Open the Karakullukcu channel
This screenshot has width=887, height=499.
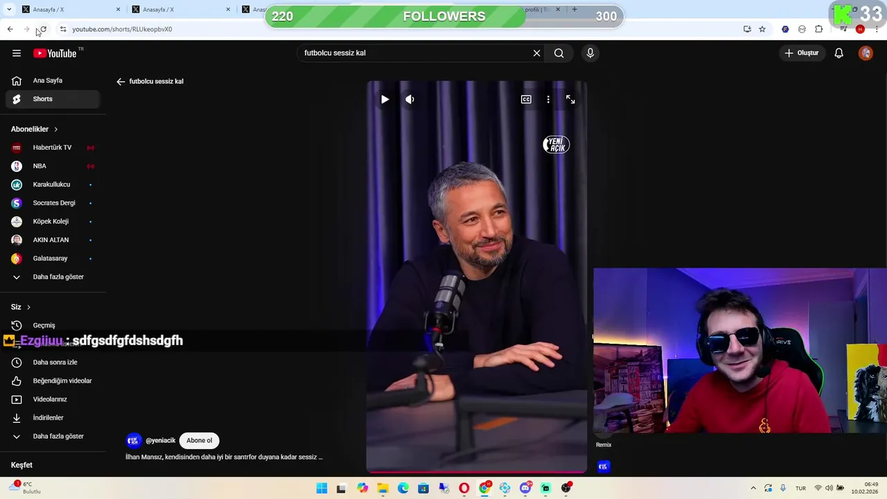53,184
